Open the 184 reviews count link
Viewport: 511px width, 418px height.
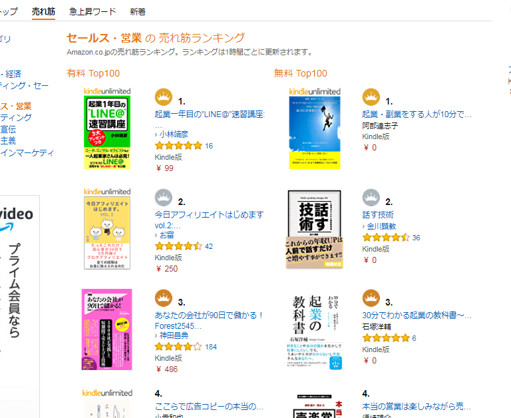(x=211, y=346)
